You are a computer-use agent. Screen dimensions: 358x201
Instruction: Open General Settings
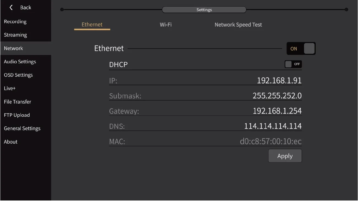22,128
